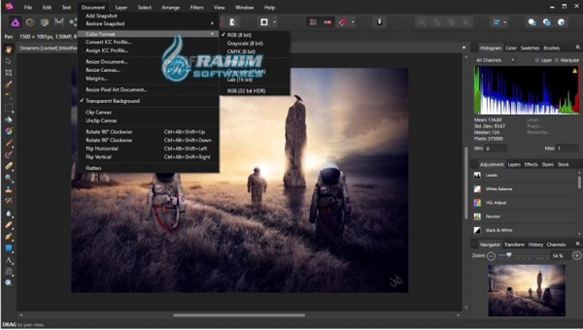Add a White Balance adjustment
Image resolution: width=583 pixels, height=330 pixels.
499,189
